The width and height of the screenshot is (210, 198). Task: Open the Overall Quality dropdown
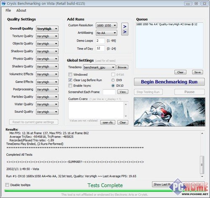[x=47, y=29]
